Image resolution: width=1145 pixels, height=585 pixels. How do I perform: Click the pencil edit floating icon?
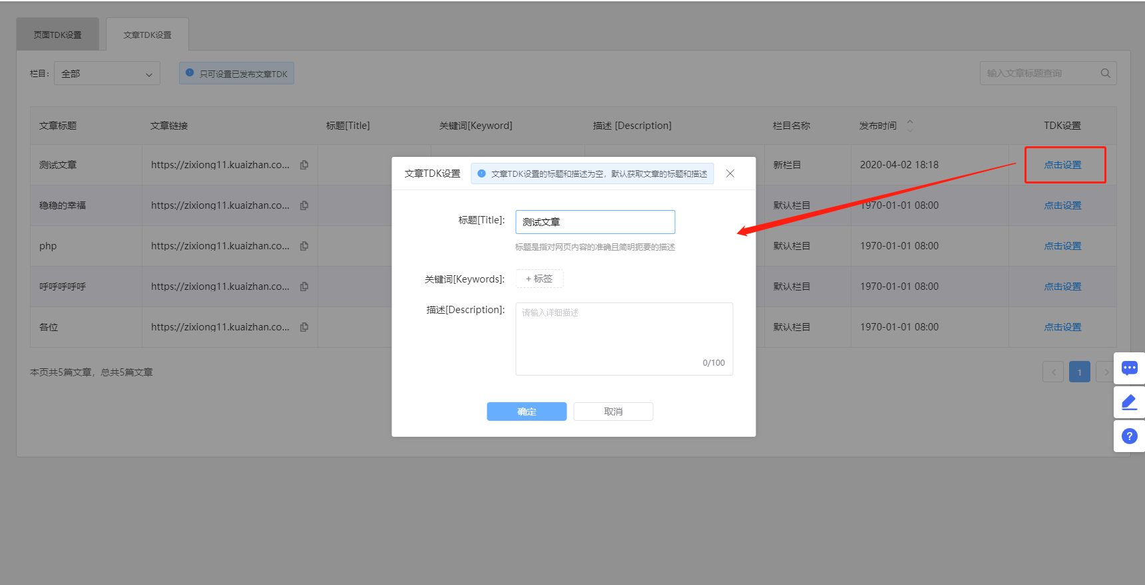1129,402
